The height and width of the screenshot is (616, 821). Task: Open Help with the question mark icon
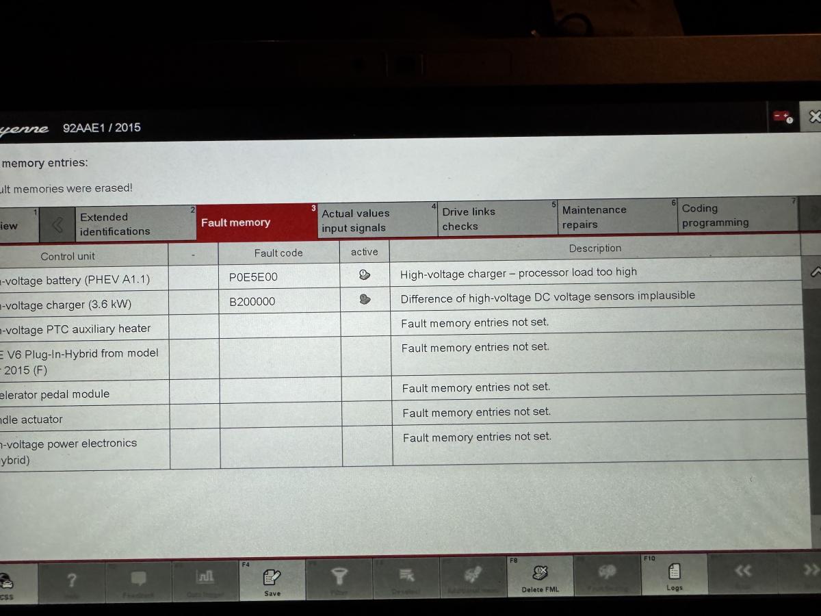click(71, 582)
